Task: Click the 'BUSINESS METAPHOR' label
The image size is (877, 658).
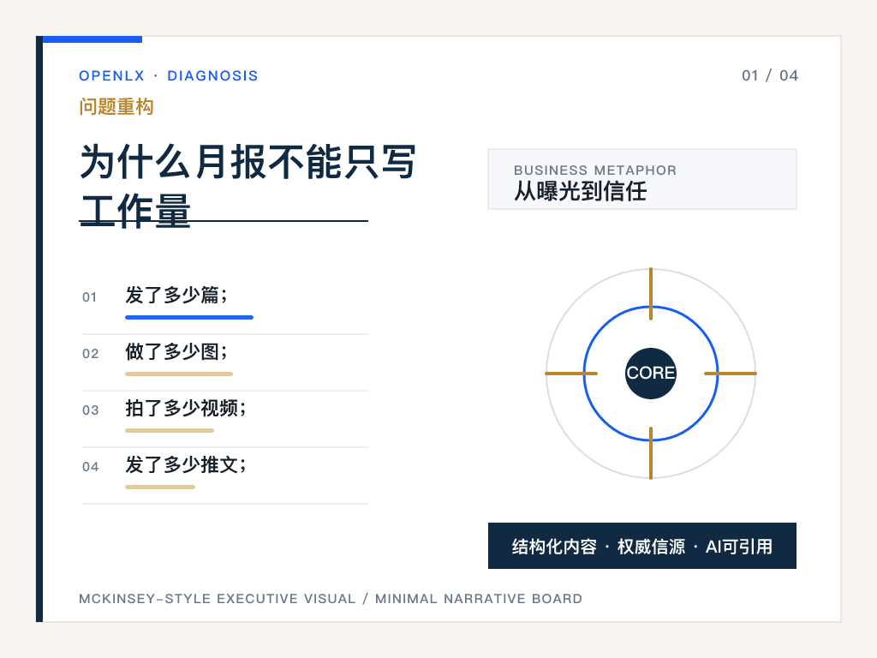Action: [x=595, y=170]
